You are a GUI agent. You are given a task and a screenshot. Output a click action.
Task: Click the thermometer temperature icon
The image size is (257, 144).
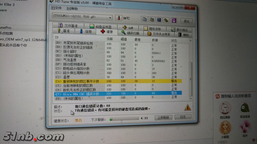click(119, 18)
